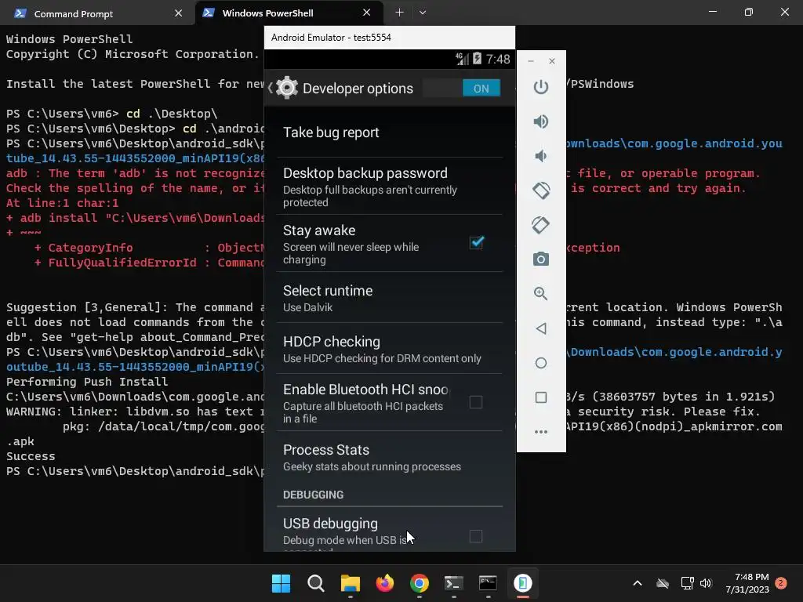The image size is (803, 602).
Task: Launch Google Chrome from the taskbar
Action: tap(419, 583)
